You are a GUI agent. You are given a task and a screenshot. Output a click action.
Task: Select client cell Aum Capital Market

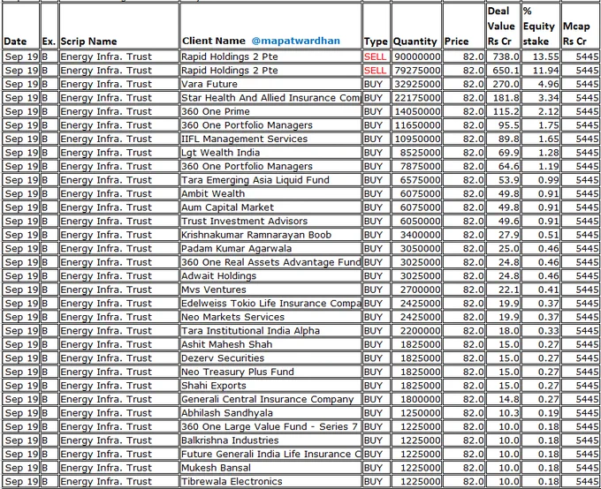(x=270, y=207)
